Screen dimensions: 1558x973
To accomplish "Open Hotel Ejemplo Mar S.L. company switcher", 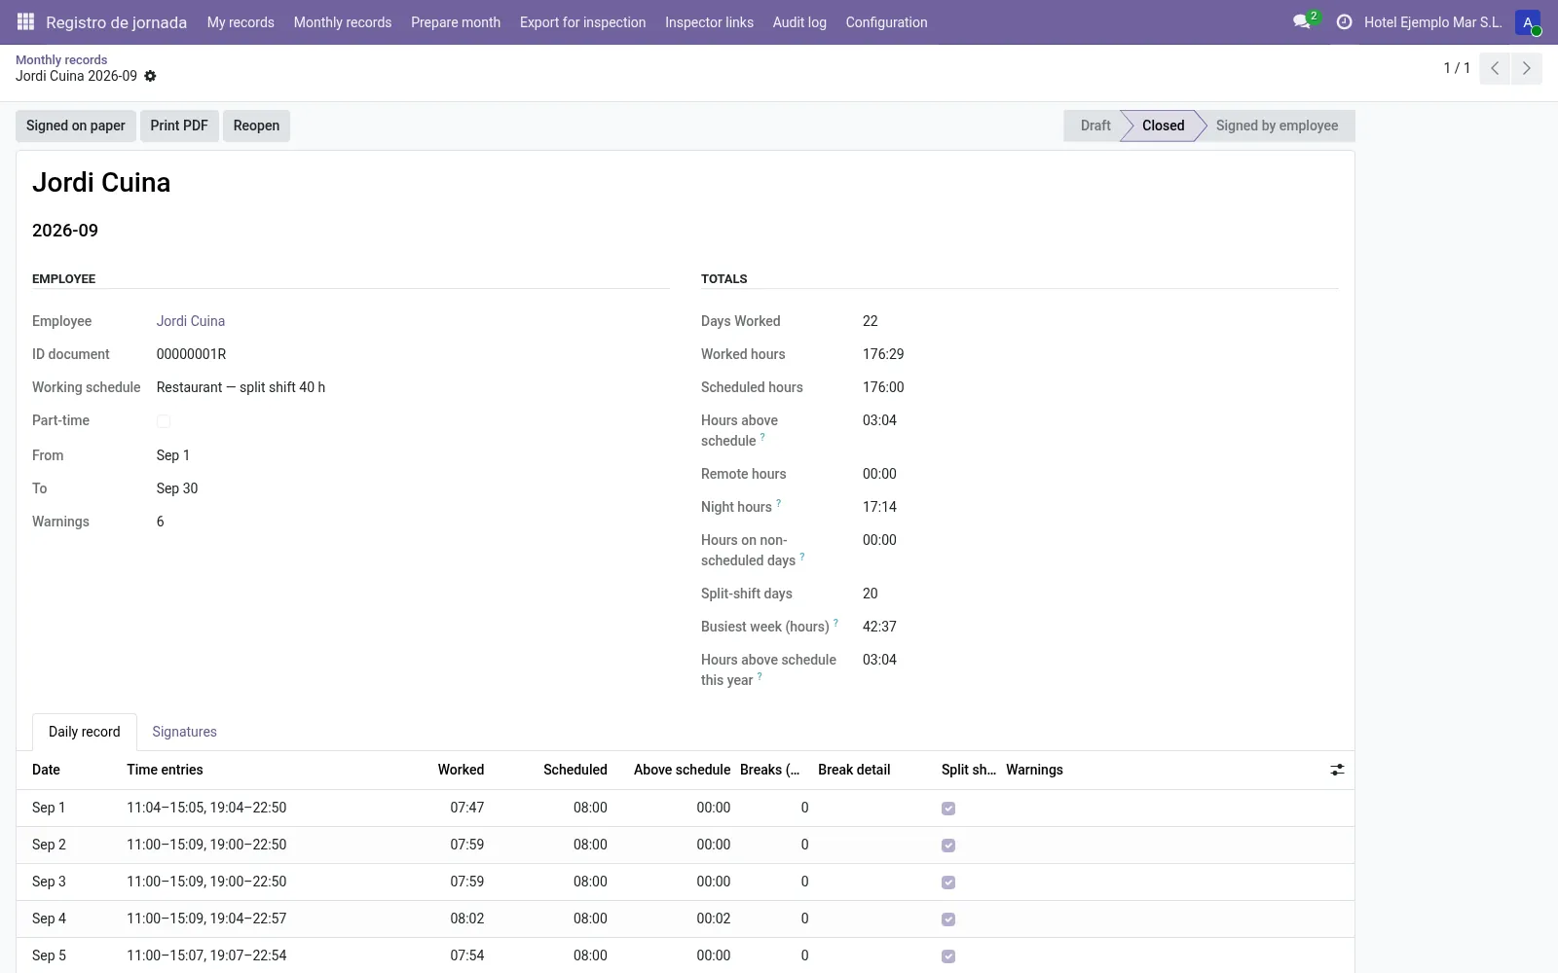I will tap(1432, 22).
